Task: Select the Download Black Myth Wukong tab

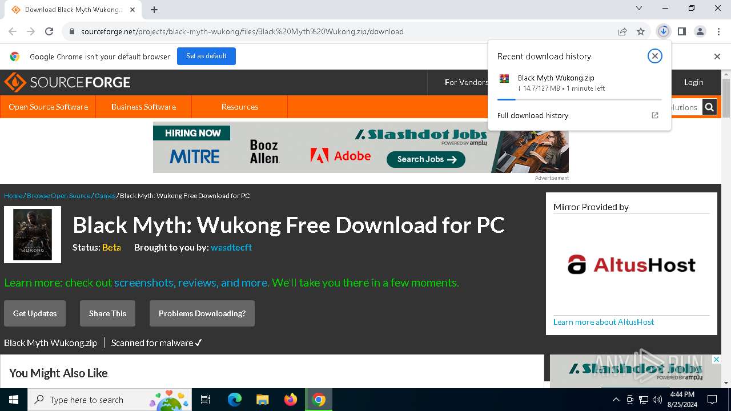Action: 73,10
